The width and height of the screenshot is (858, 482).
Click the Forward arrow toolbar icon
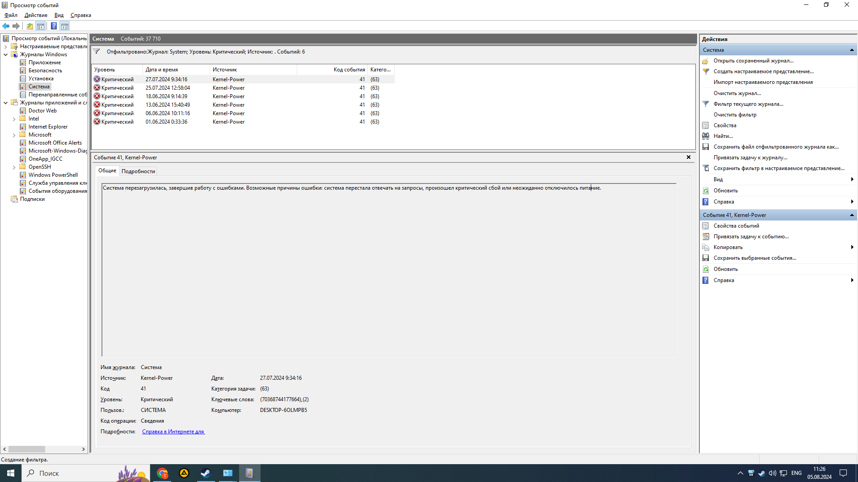16,26
